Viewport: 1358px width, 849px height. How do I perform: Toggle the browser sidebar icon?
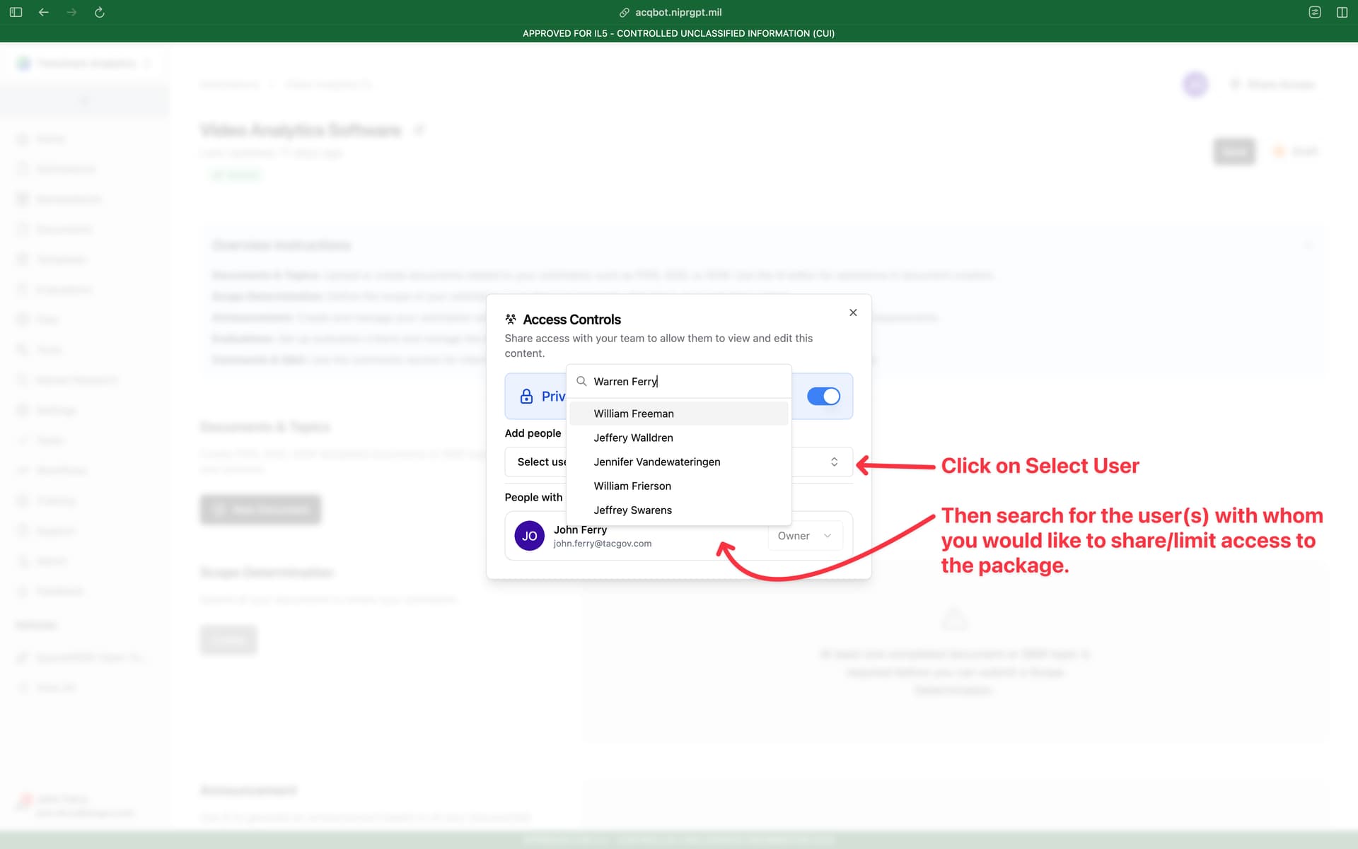click(x=16, y=12)
